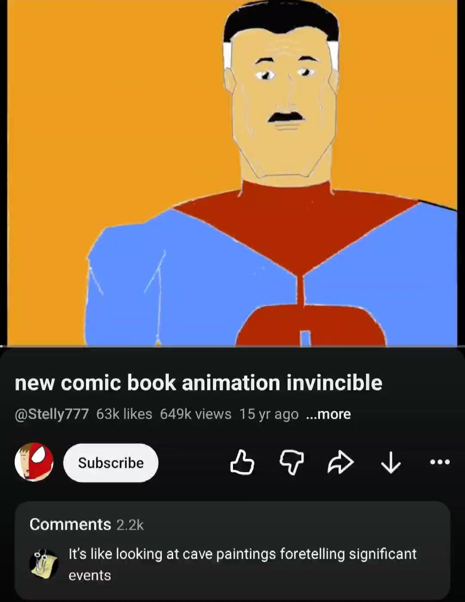Share the video using arrow icon
465x602 pixels.
pos(341,462)
